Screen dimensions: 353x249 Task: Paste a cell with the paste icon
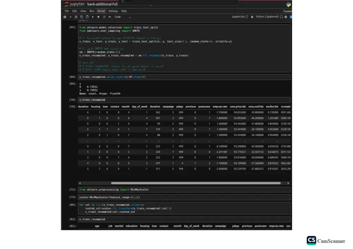click(x=87, y=17)
